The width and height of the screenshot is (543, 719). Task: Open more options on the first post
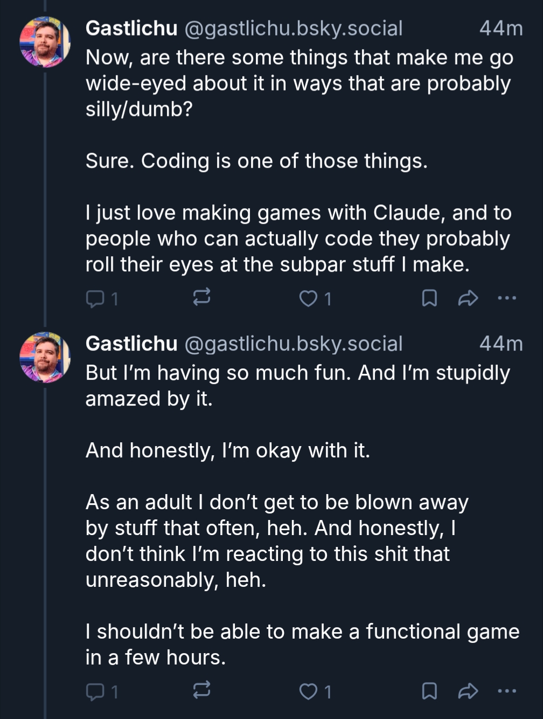point(507,298)
